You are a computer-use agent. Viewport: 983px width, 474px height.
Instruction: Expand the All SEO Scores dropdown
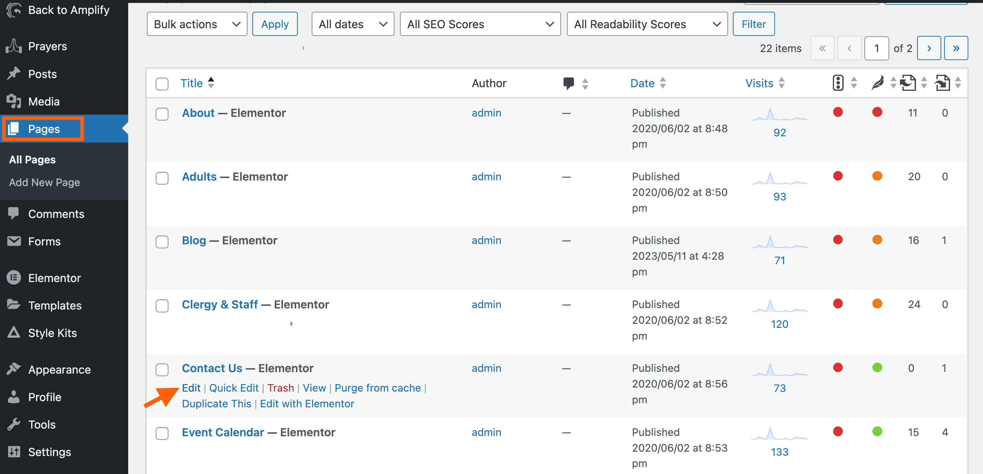click(480, 24)
